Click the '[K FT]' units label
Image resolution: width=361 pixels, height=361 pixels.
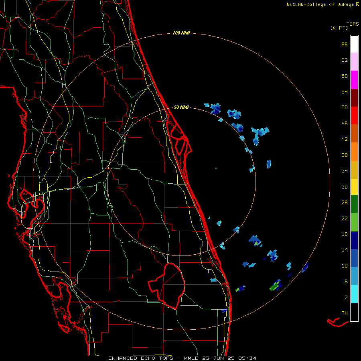point(339,28)
